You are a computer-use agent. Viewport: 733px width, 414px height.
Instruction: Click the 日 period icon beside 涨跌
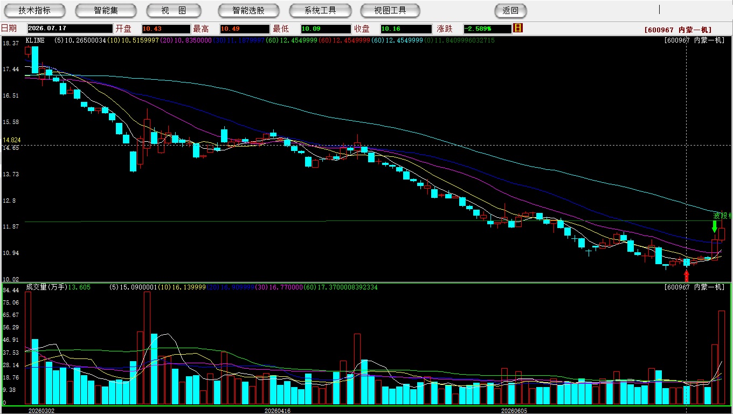pyautogui.click(x=518, y=28)
